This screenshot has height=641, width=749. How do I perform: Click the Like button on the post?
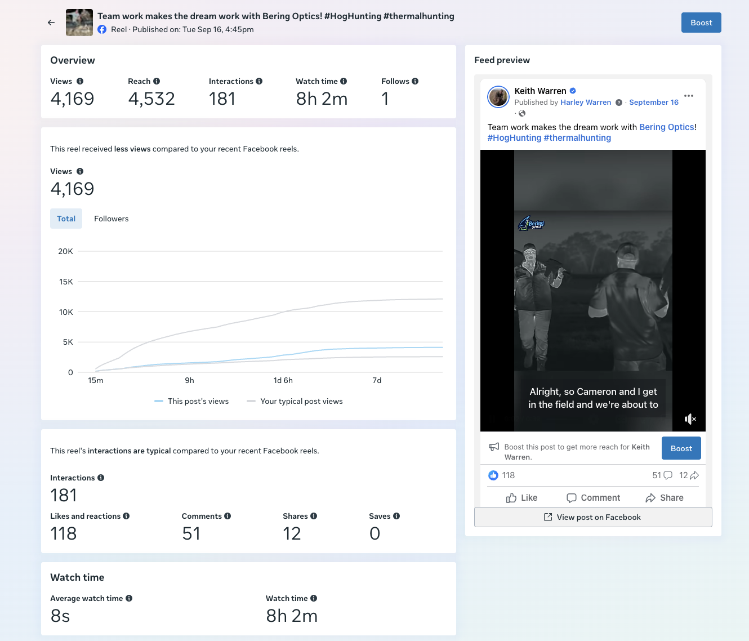tap(521, 498)
